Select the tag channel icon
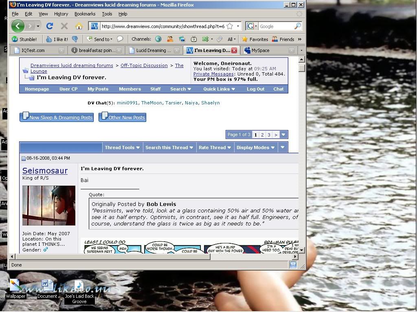This screenshot has height=312, width=417. pyautogui.click(x=219, y=39)
